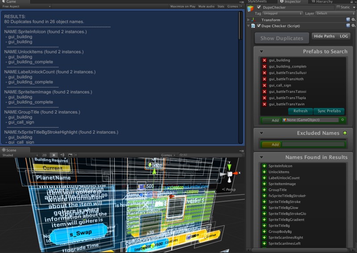The width and height of the screenshot is (357, 253).
Task: Collapse the Prefabs to Search section
Action: [x=261, y=52]
